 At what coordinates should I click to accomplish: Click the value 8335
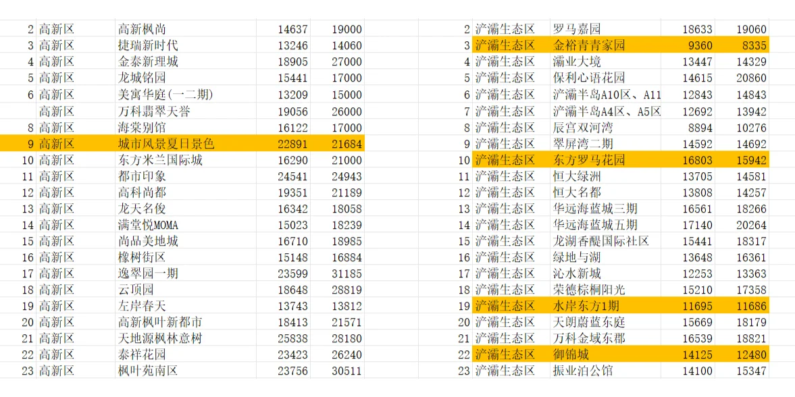click(x=754, y=46)
